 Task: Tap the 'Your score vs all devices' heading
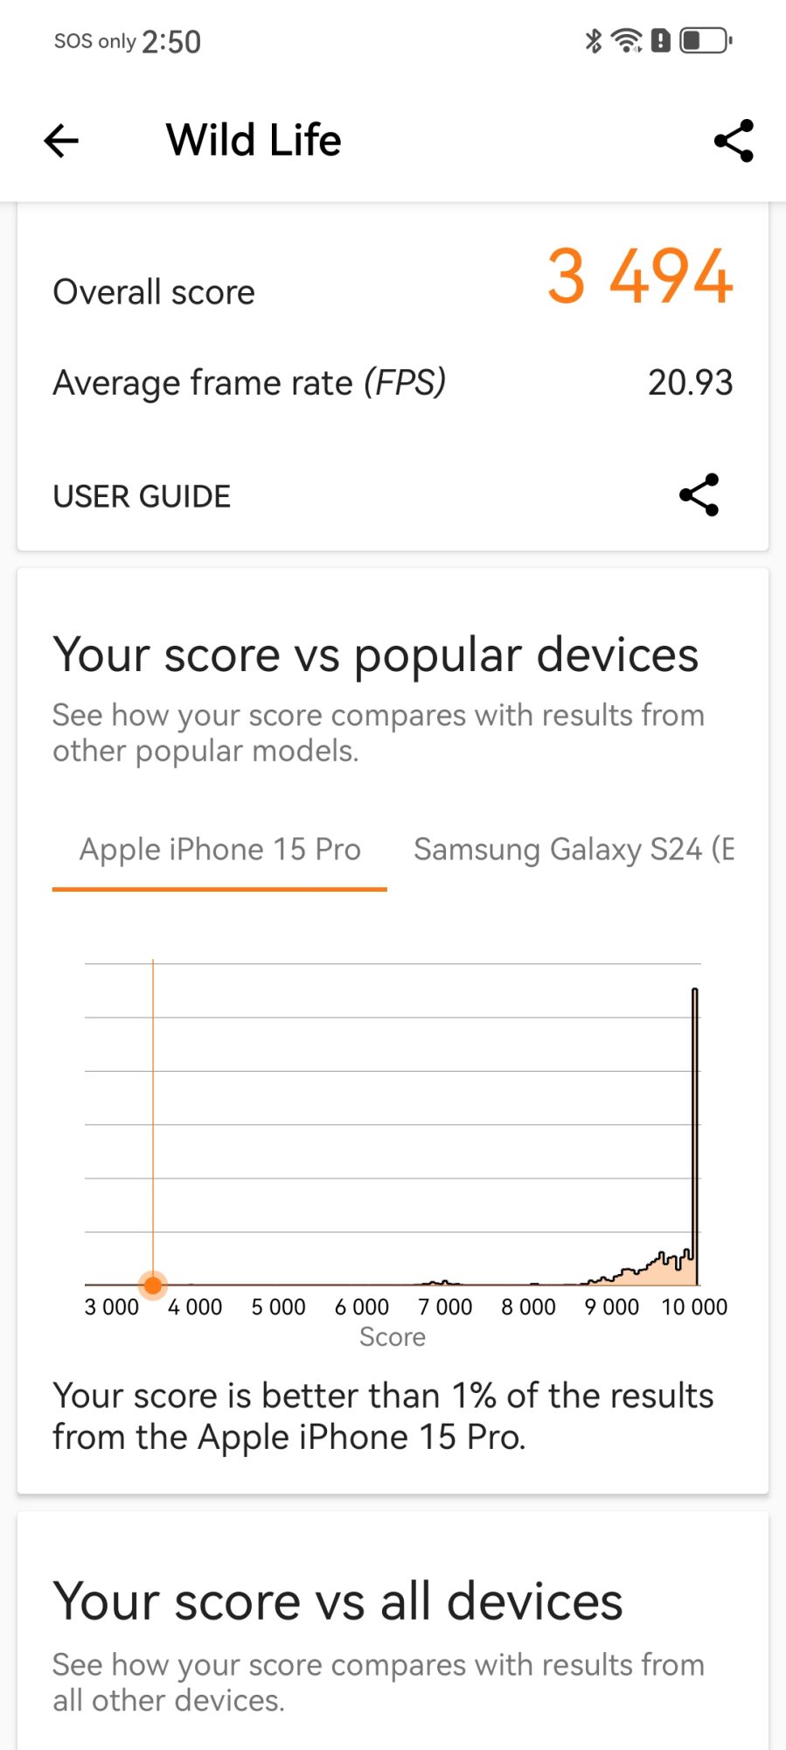click(337, 1601)
